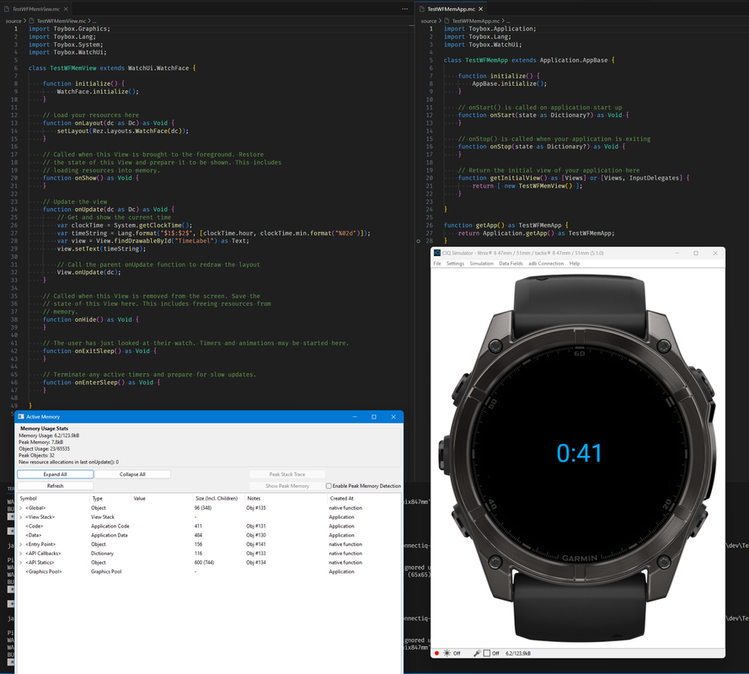This screenshot has width=749, height=674.
Task: Sort by the Size (Incl. Children) column header
Action: click(x=218, y=498)
